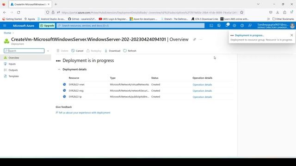Focus the left menu Search box
The width and height of the screenshot is (296, 166).
(24, 51)
